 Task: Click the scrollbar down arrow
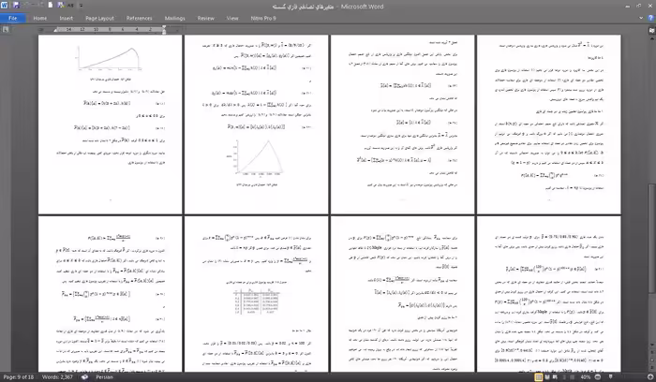(x=651, y=345)
